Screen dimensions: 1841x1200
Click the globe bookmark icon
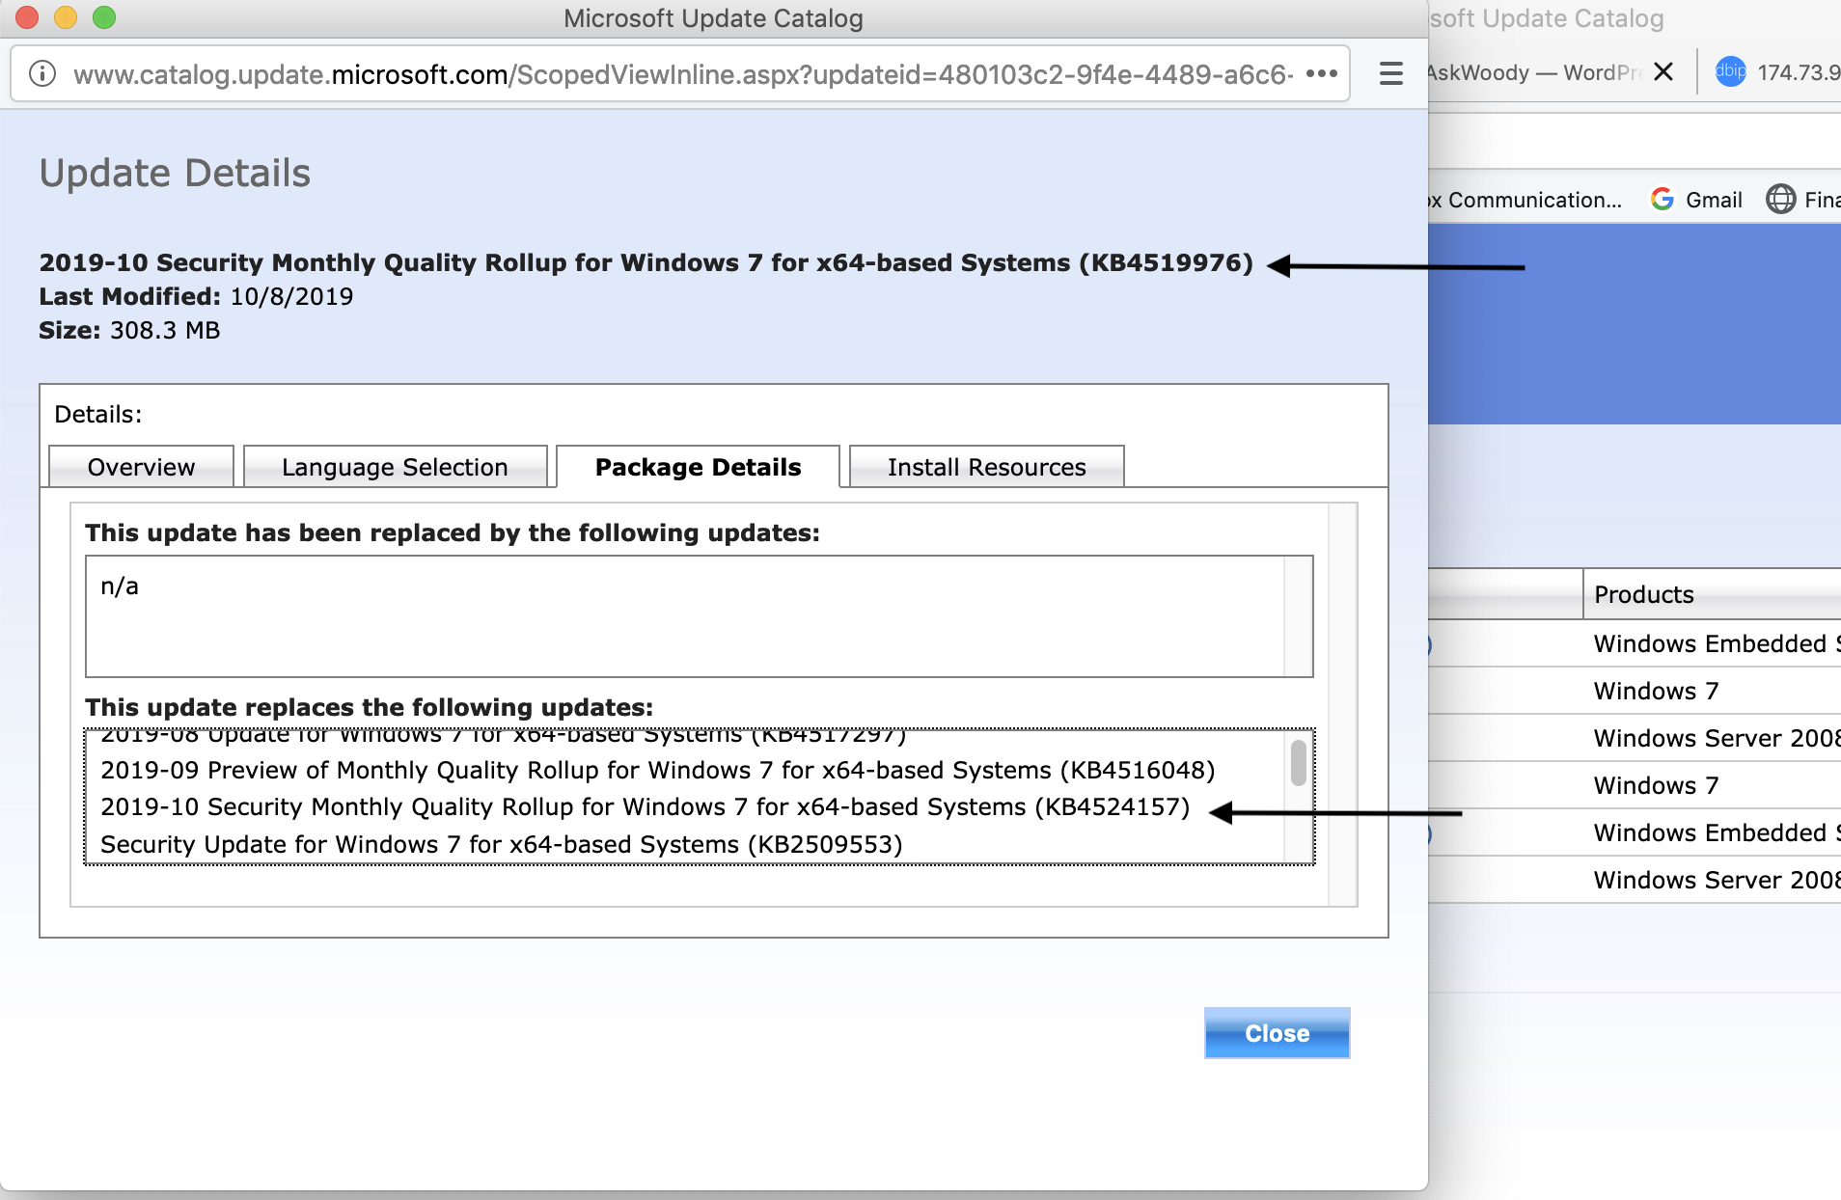pyautogui.click(x=1780, y=200)
